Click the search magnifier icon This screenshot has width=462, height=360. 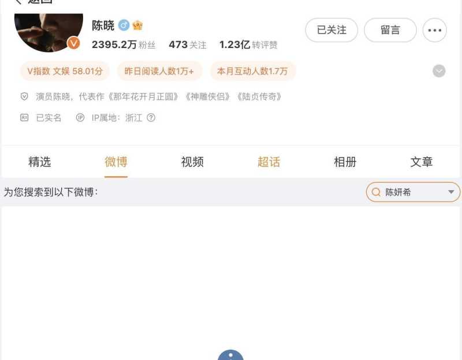(376, 192)
